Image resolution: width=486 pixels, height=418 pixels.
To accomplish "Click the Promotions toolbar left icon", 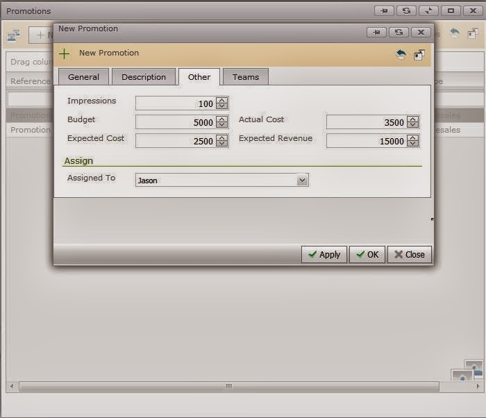I will click(15, 35).
